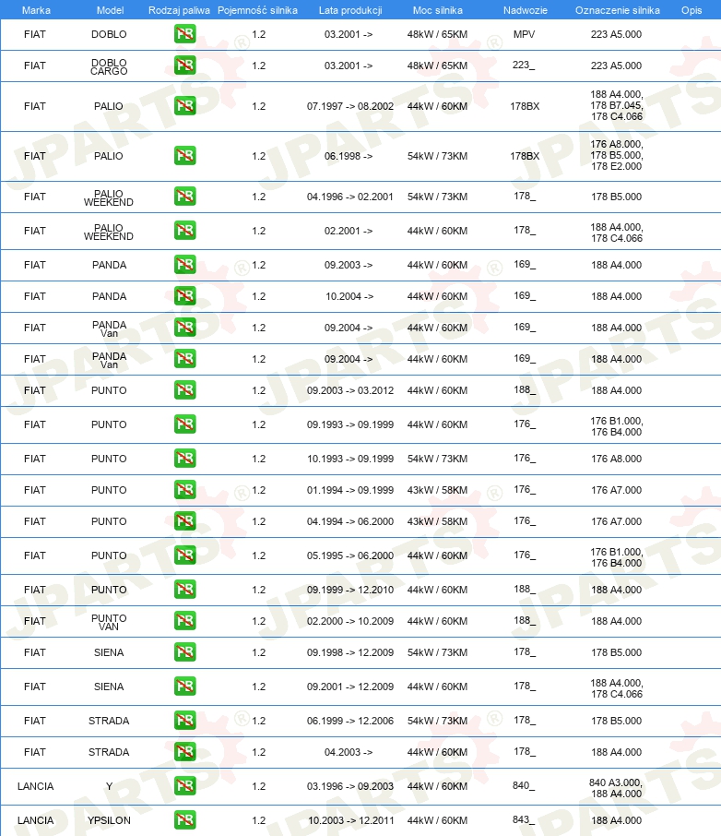Select the production dates 03.1996 -> 09.2003
This screenshot has width=721, height=836.
coord(350,787)
